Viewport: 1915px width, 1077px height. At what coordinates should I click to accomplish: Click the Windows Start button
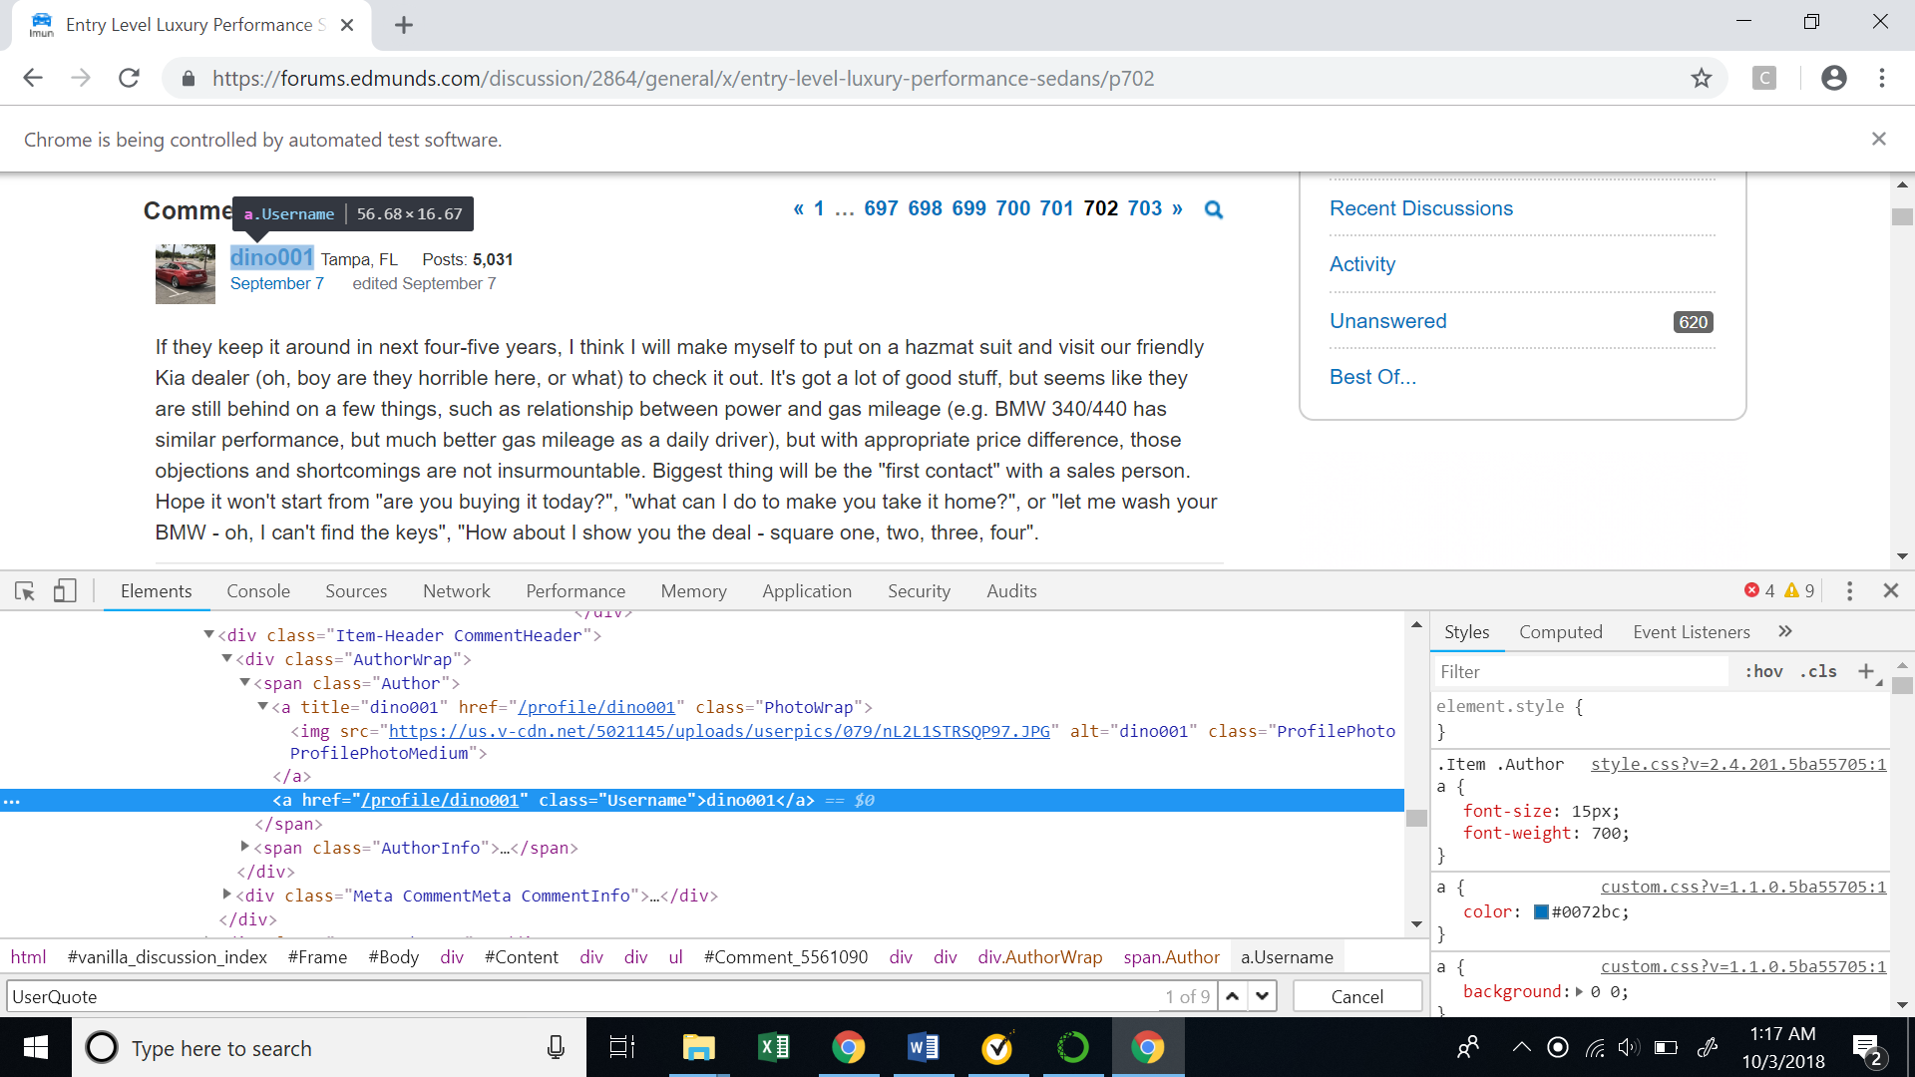coord(36,1047)
